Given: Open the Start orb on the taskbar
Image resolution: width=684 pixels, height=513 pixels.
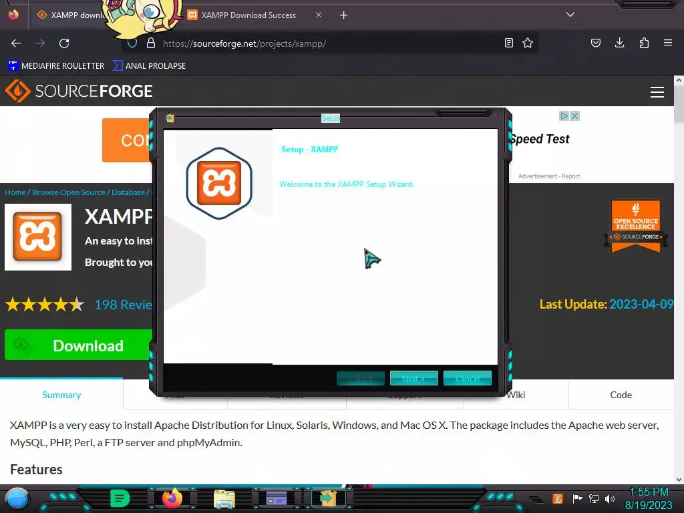Looking at the screenshot, I should pyautogui.click(x=17, y=498).
